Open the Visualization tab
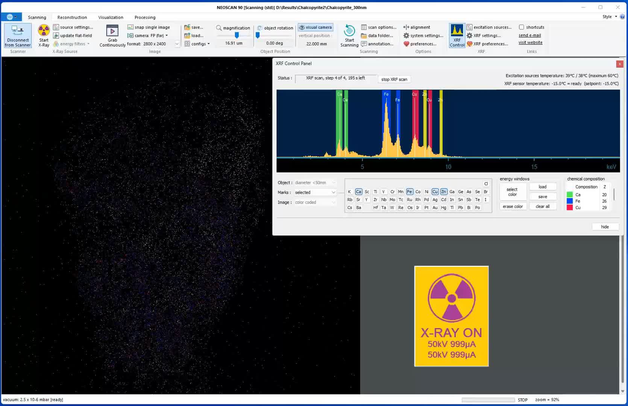Screen dimensions: 628x406 (x=111, y=17)
